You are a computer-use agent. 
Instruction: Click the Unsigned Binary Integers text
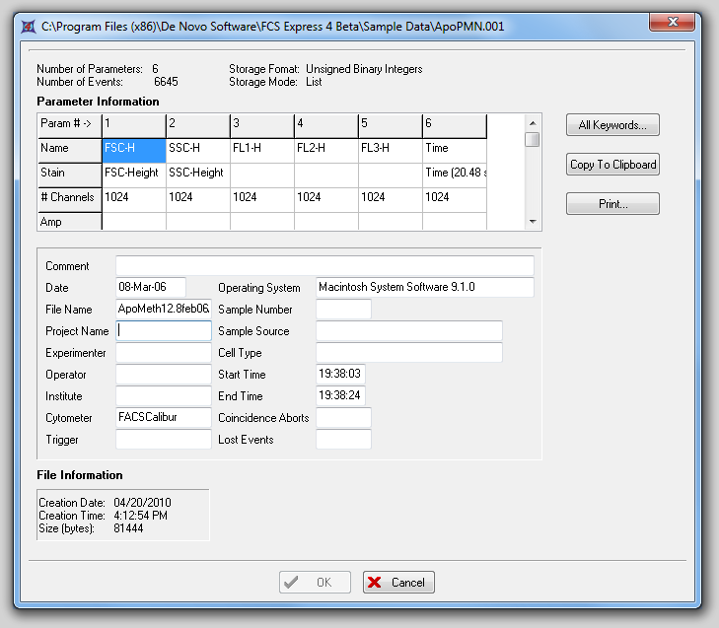coord(364,69)
